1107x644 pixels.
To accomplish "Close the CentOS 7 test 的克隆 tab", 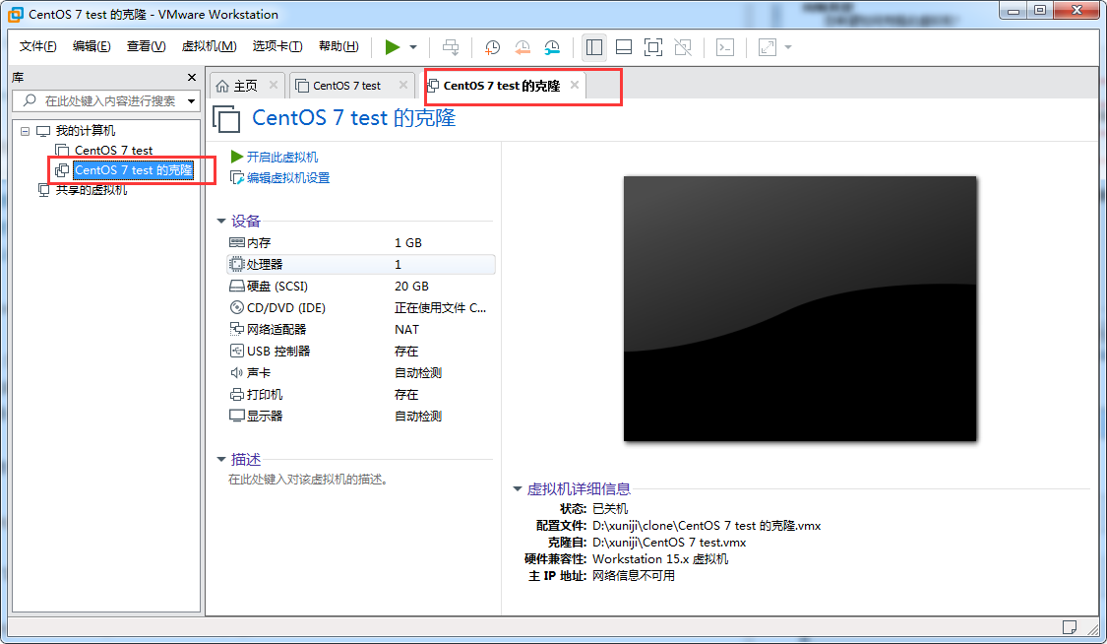I will coord(575,86).
